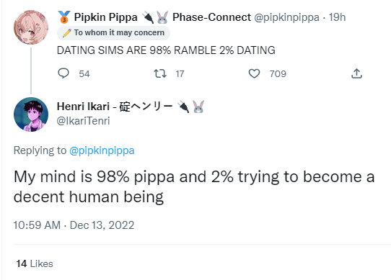
Task: Retweet Pipkin Pippa's dating sims tweet
Action: pyautogui.click(x=160, y=73)
